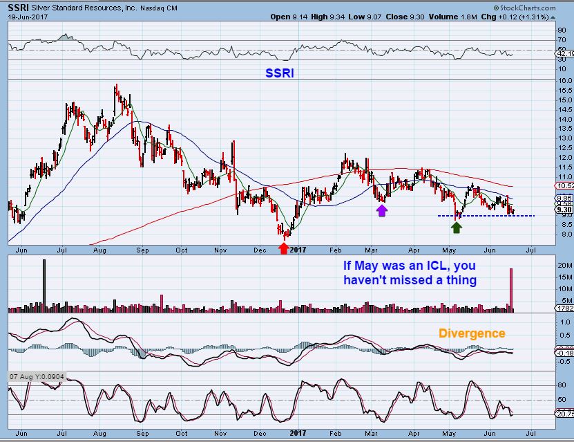Open the StockCharts.com copyright link
Viewport: 574px width, 442px height.
click(x=524, y=8)
